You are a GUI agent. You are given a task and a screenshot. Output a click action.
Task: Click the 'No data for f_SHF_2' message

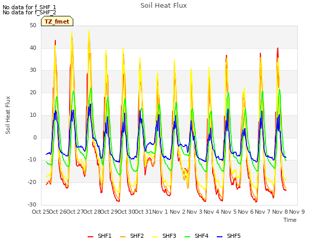click(x=29, y=12)
